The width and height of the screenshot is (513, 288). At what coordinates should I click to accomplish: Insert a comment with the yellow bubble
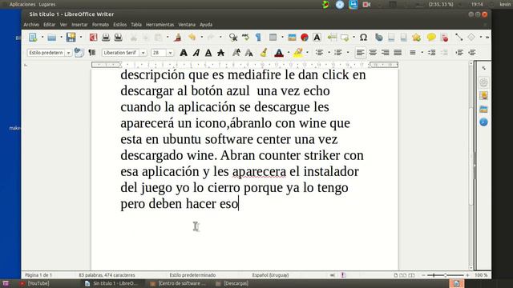[x=431, y=38]
